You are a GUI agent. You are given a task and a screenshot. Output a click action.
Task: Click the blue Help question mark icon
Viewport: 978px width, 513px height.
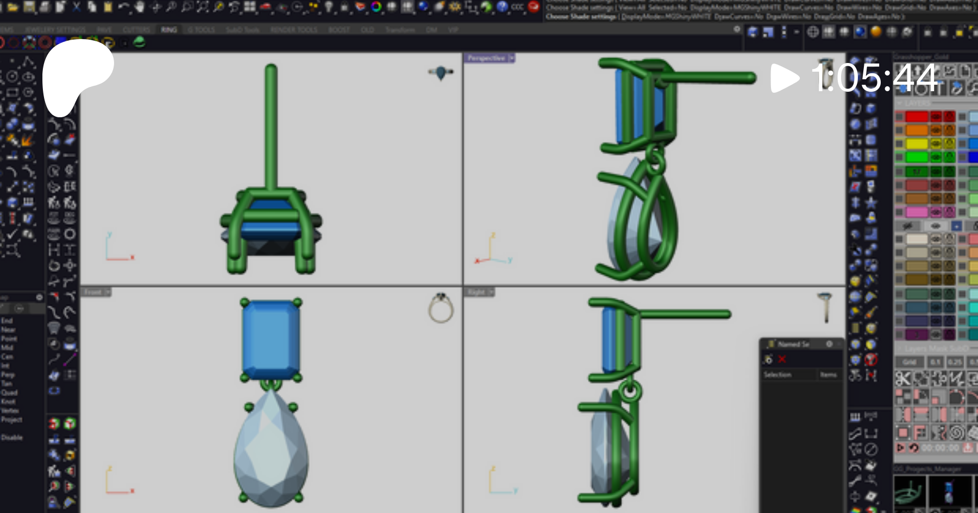point(502,7)
